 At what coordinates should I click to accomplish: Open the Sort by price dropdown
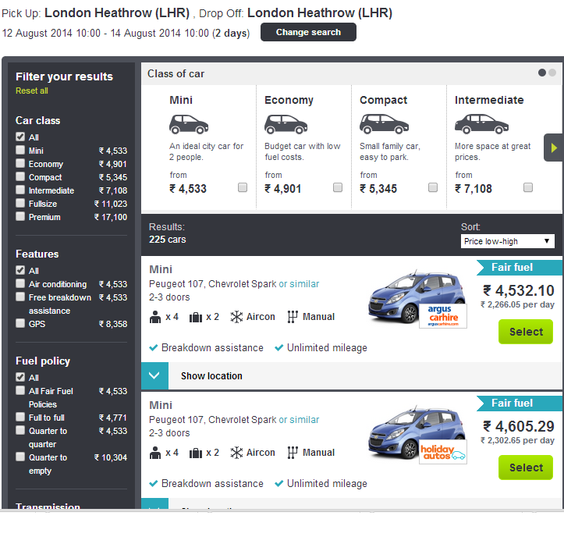point(507,241)
